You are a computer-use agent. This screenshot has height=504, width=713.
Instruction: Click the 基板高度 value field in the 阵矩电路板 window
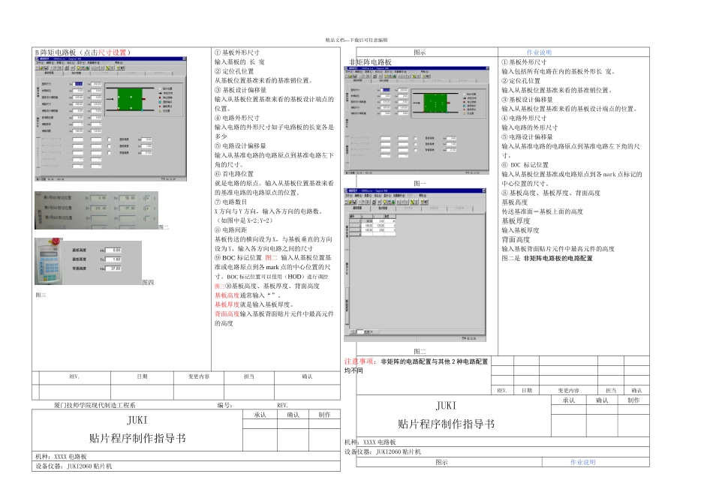[x=146, y=139]
